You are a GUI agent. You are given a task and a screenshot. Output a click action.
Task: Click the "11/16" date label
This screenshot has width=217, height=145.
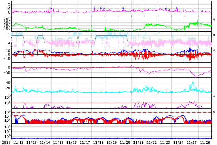[x=72, y=143]
